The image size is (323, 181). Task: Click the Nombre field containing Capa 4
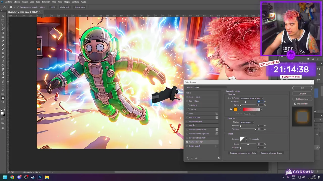coord(210,87)
